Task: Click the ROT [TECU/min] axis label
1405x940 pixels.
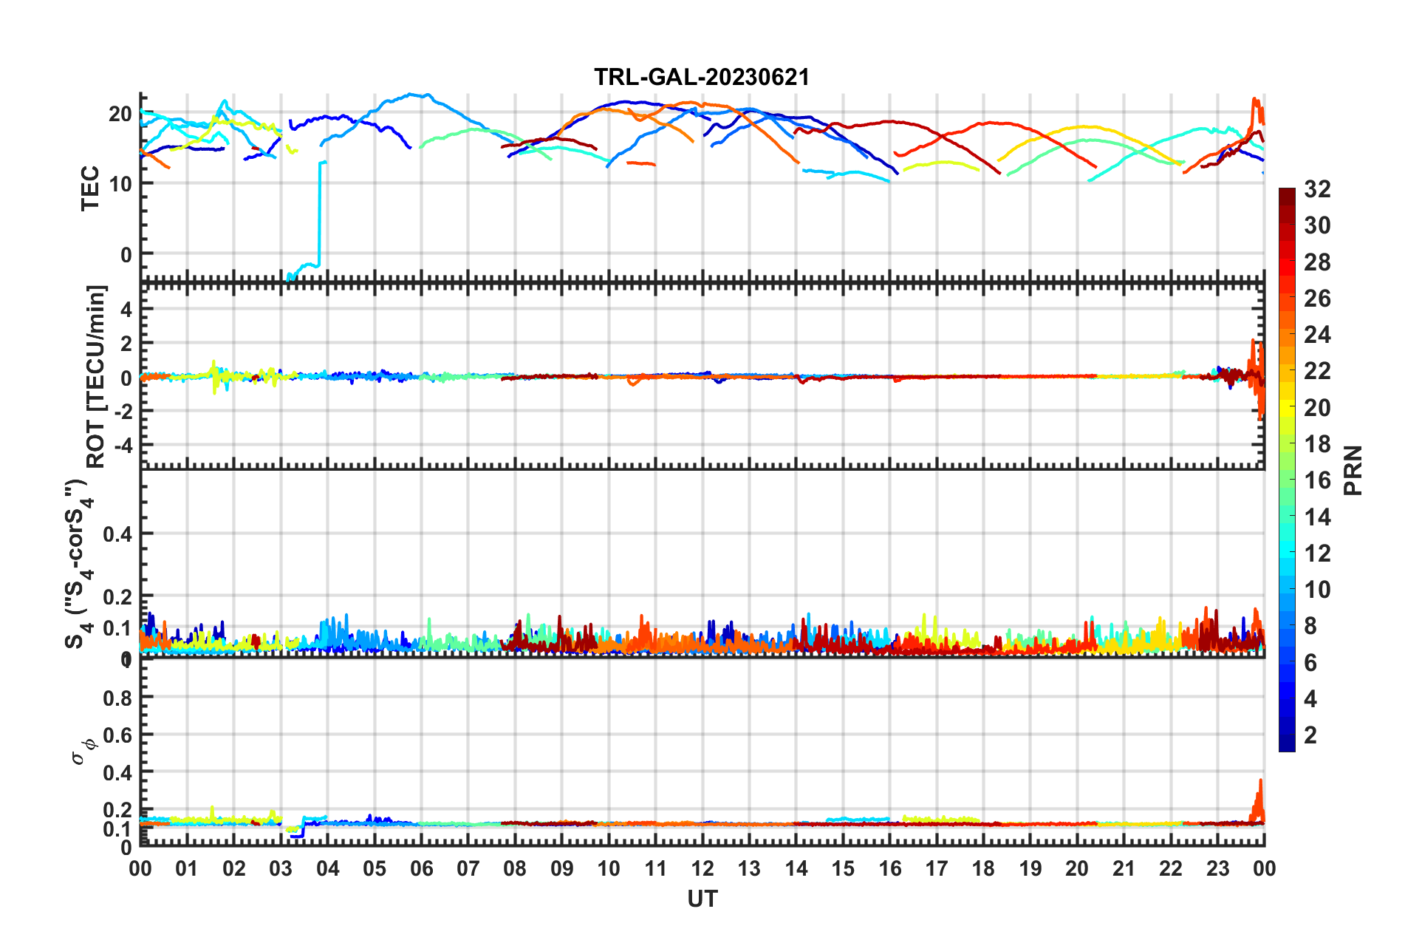Action: point(96,376)
